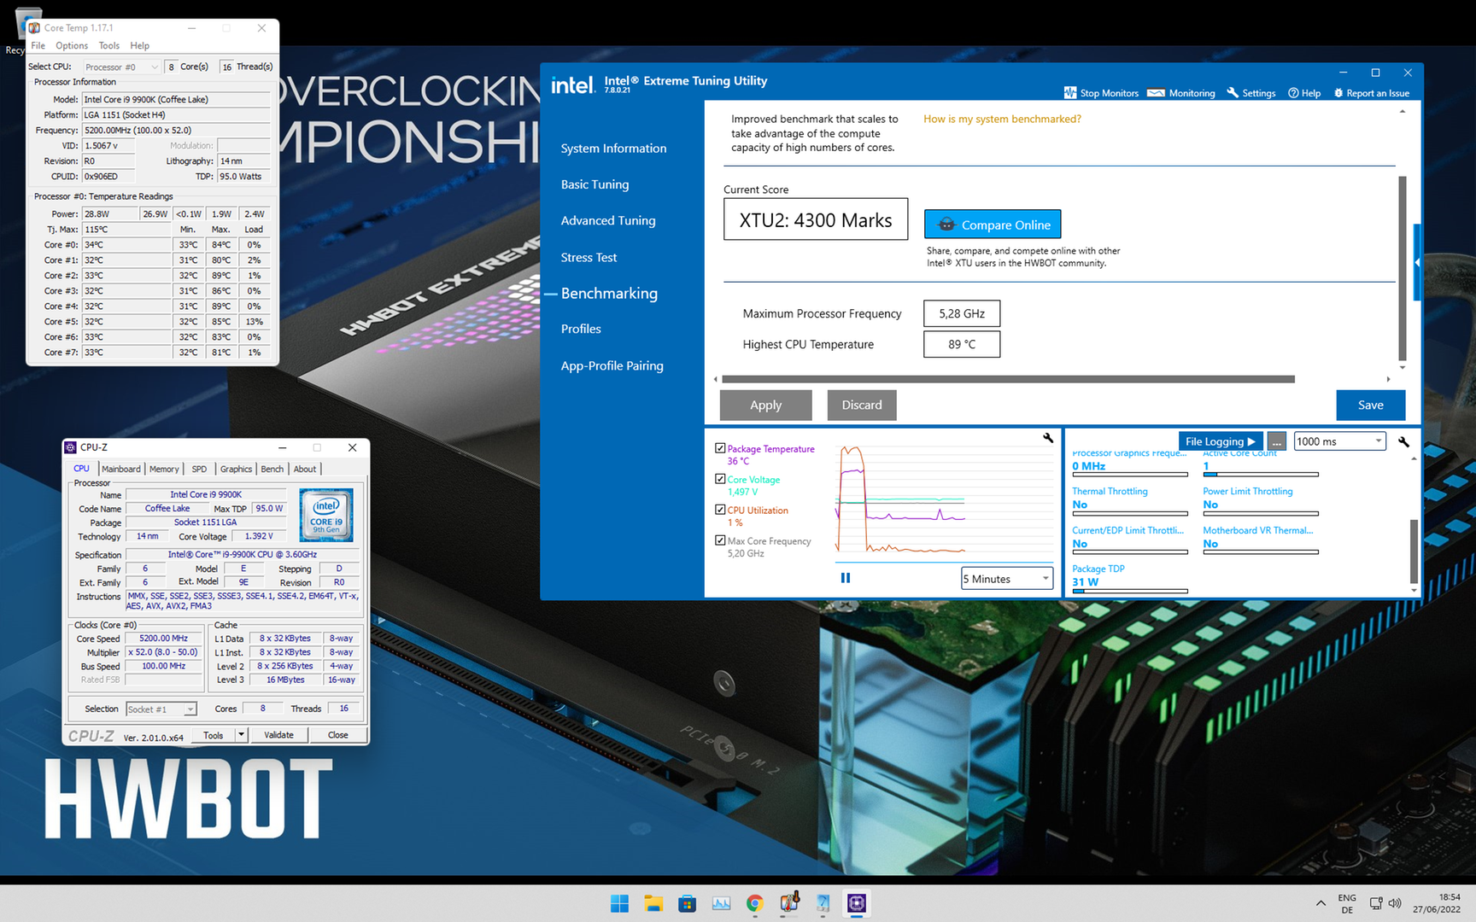This screenshot has height=922, width=1476.
Task: Open the Windows Start menu
Action: coord(620,903)
